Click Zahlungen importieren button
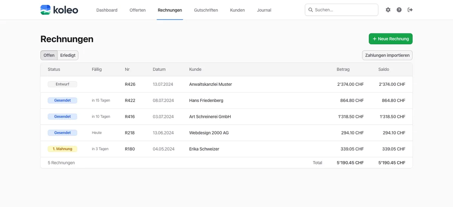This screenshot has width=453, height=207. coord(387,55)
